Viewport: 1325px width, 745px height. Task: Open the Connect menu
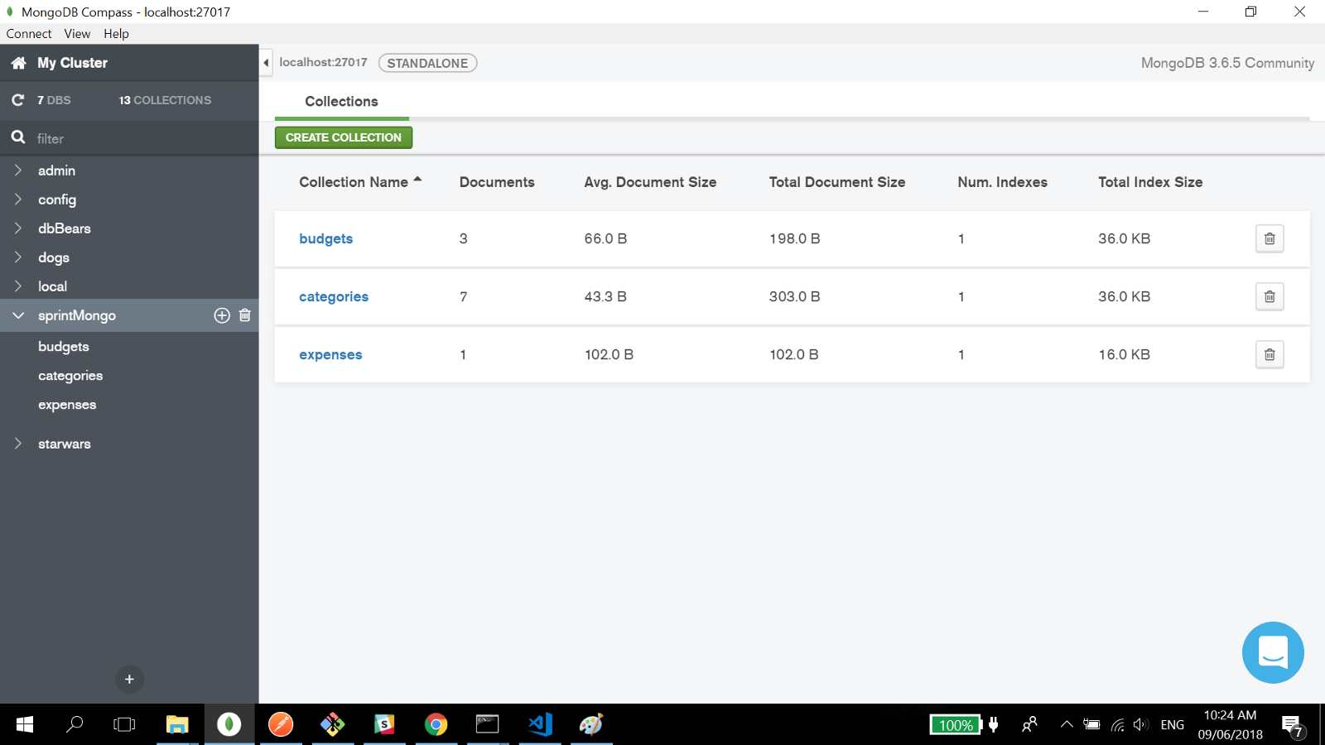29,34
